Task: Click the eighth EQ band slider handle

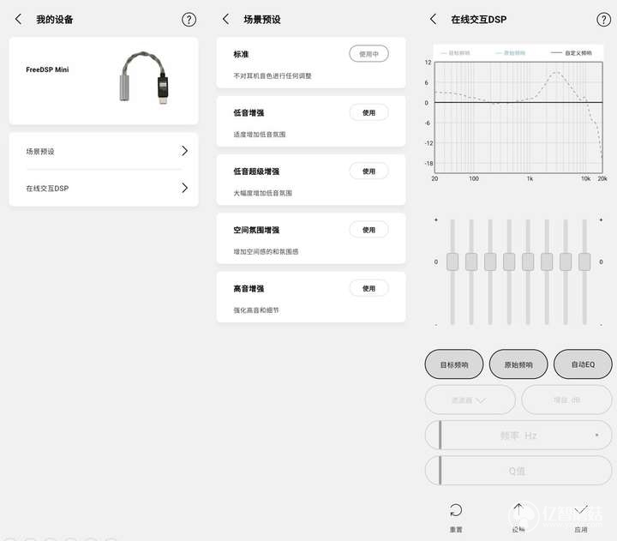Action: pyautogui.click(x=584, y=261)
